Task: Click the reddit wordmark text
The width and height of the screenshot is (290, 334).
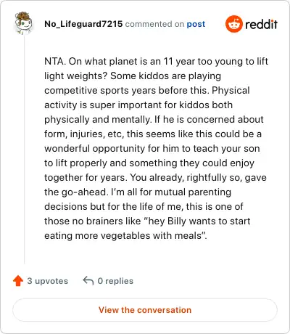Action: pos(261,24)
